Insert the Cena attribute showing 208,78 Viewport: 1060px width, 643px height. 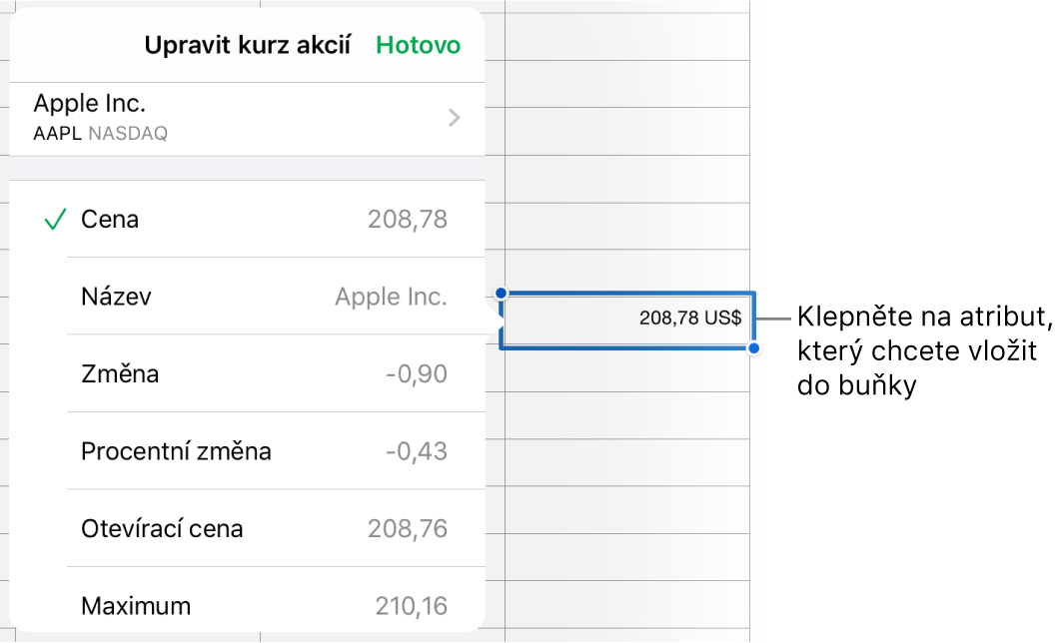(x=250, y=219)
